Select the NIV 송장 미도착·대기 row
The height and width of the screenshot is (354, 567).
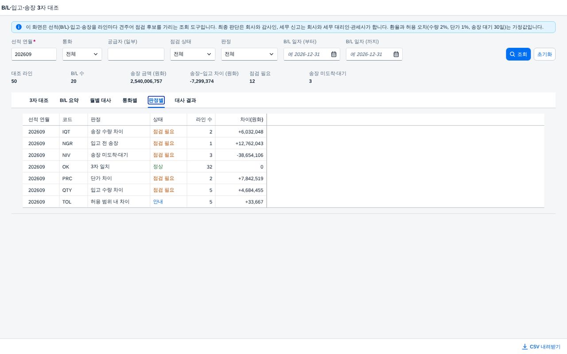coord(283,155)
